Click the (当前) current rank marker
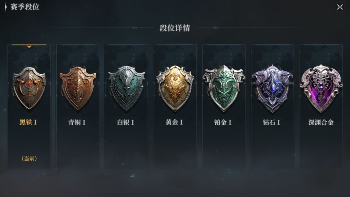Screen dimensions: 350x197 (x=29, y=158)
